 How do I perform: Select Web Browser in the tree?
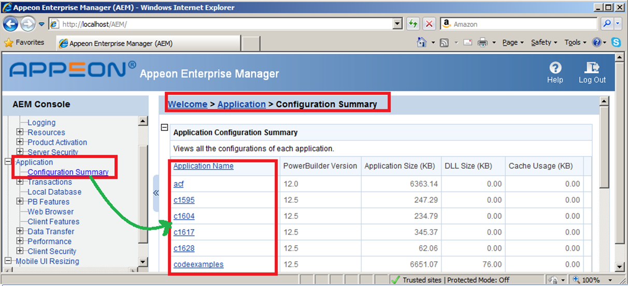[x=51, y=212]
